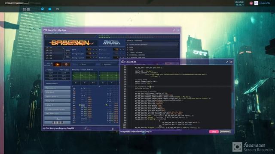Click the My App window title icon

point(45,30)
